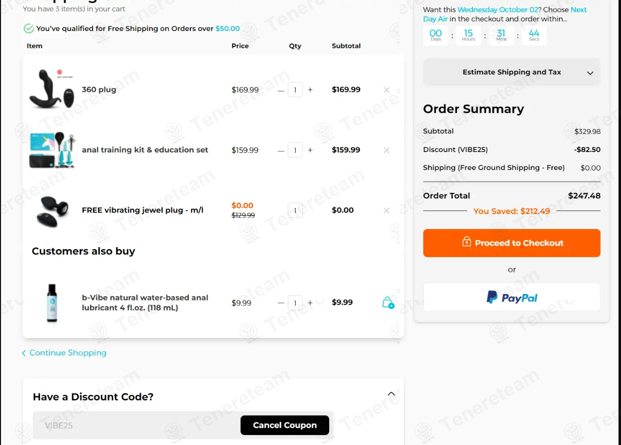Click the Mins countdown box

(x=501, y=35)
